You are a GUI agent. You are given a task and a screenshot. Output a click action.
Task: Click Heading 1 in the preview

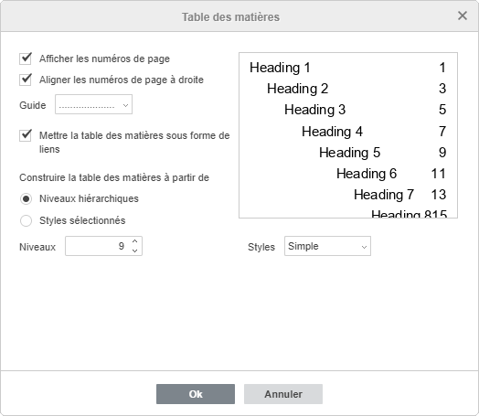tap(280, 68)
